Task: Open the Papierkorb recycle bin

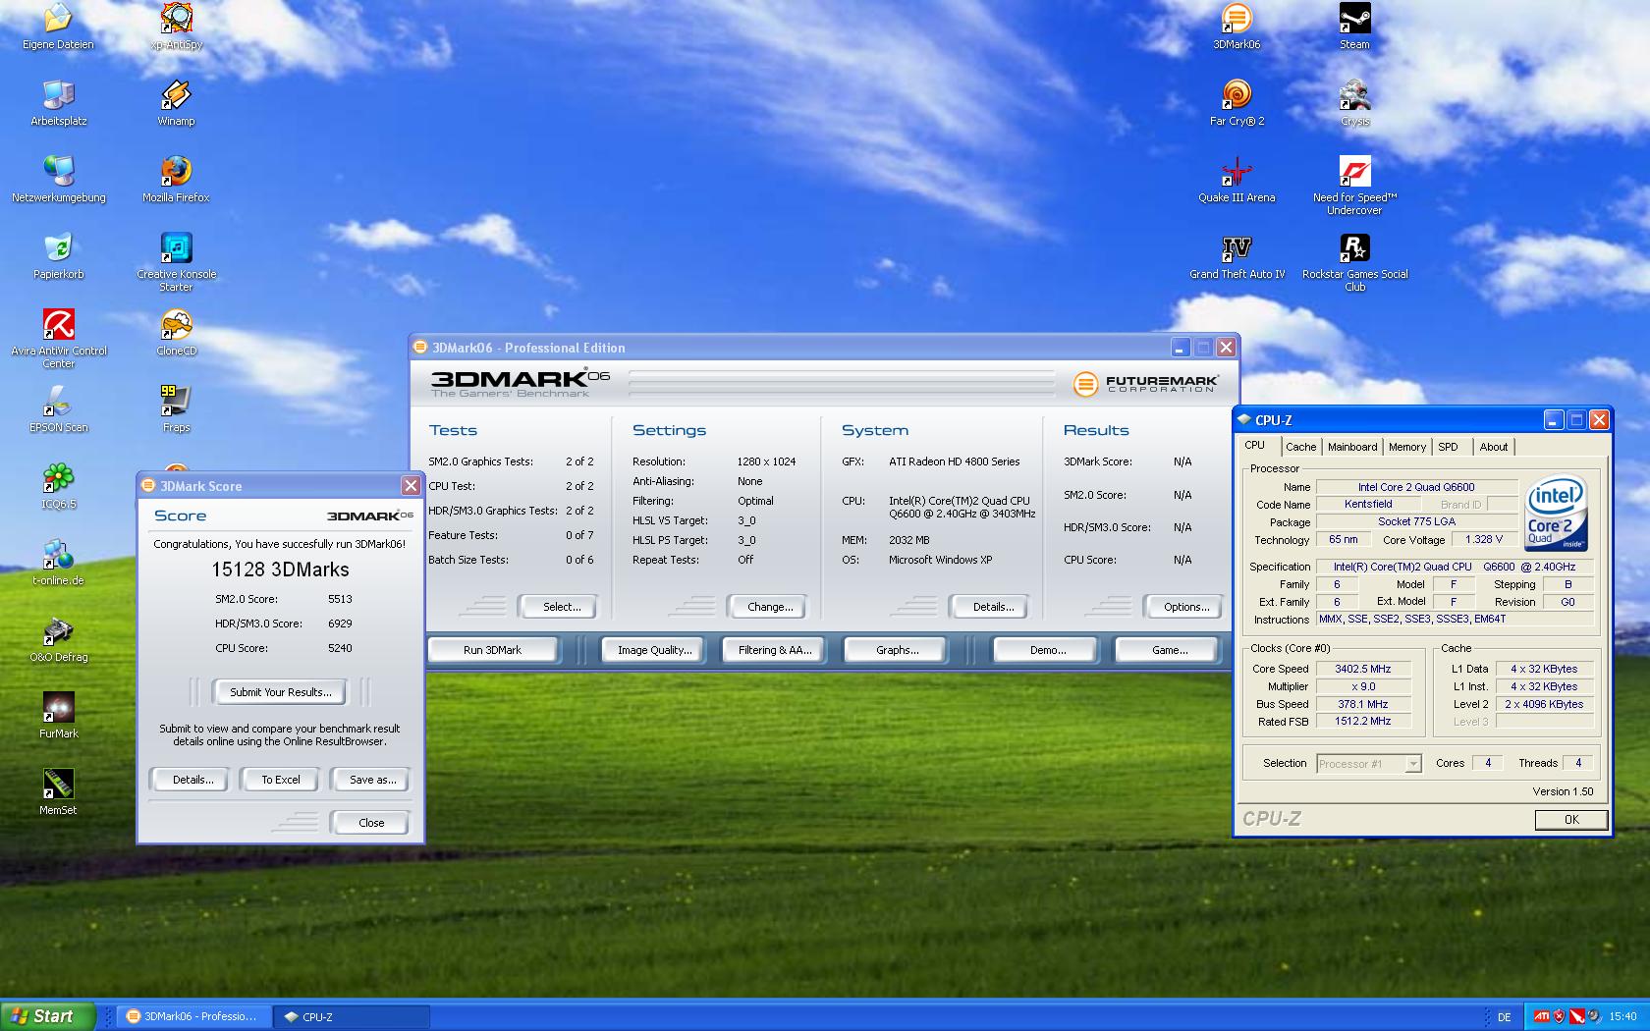Action: [x=58, y=256]
